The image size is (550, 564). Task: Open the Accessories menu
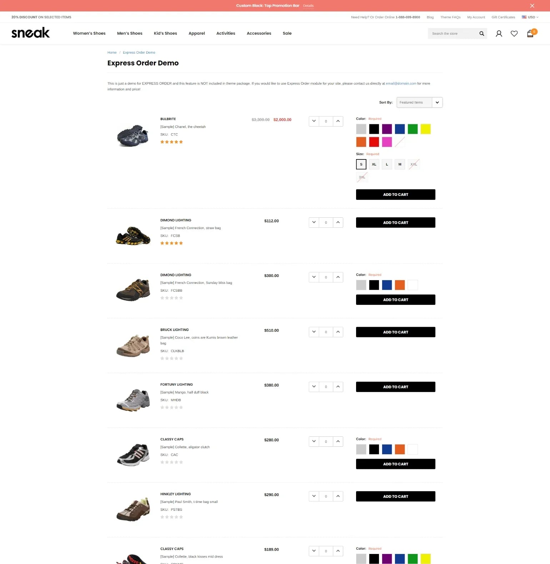(259, 33)
